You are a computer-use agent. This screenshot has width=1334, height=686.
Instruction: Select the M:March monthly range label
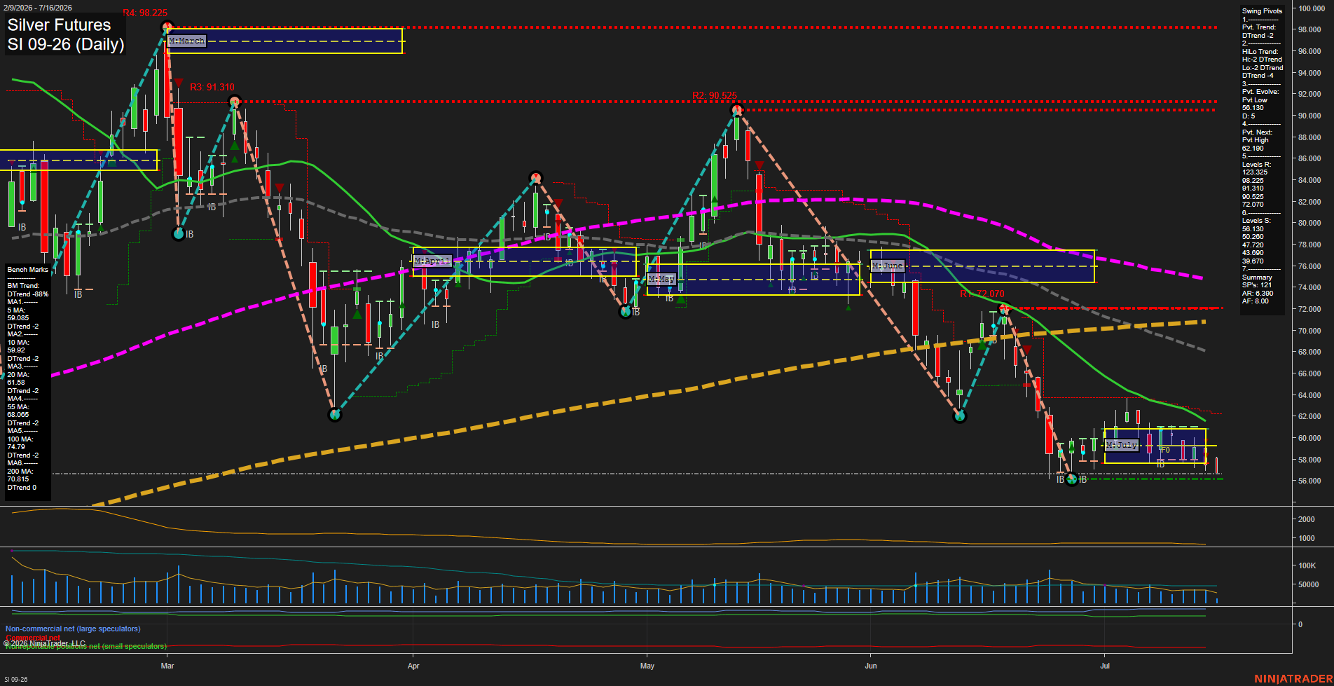187,41
